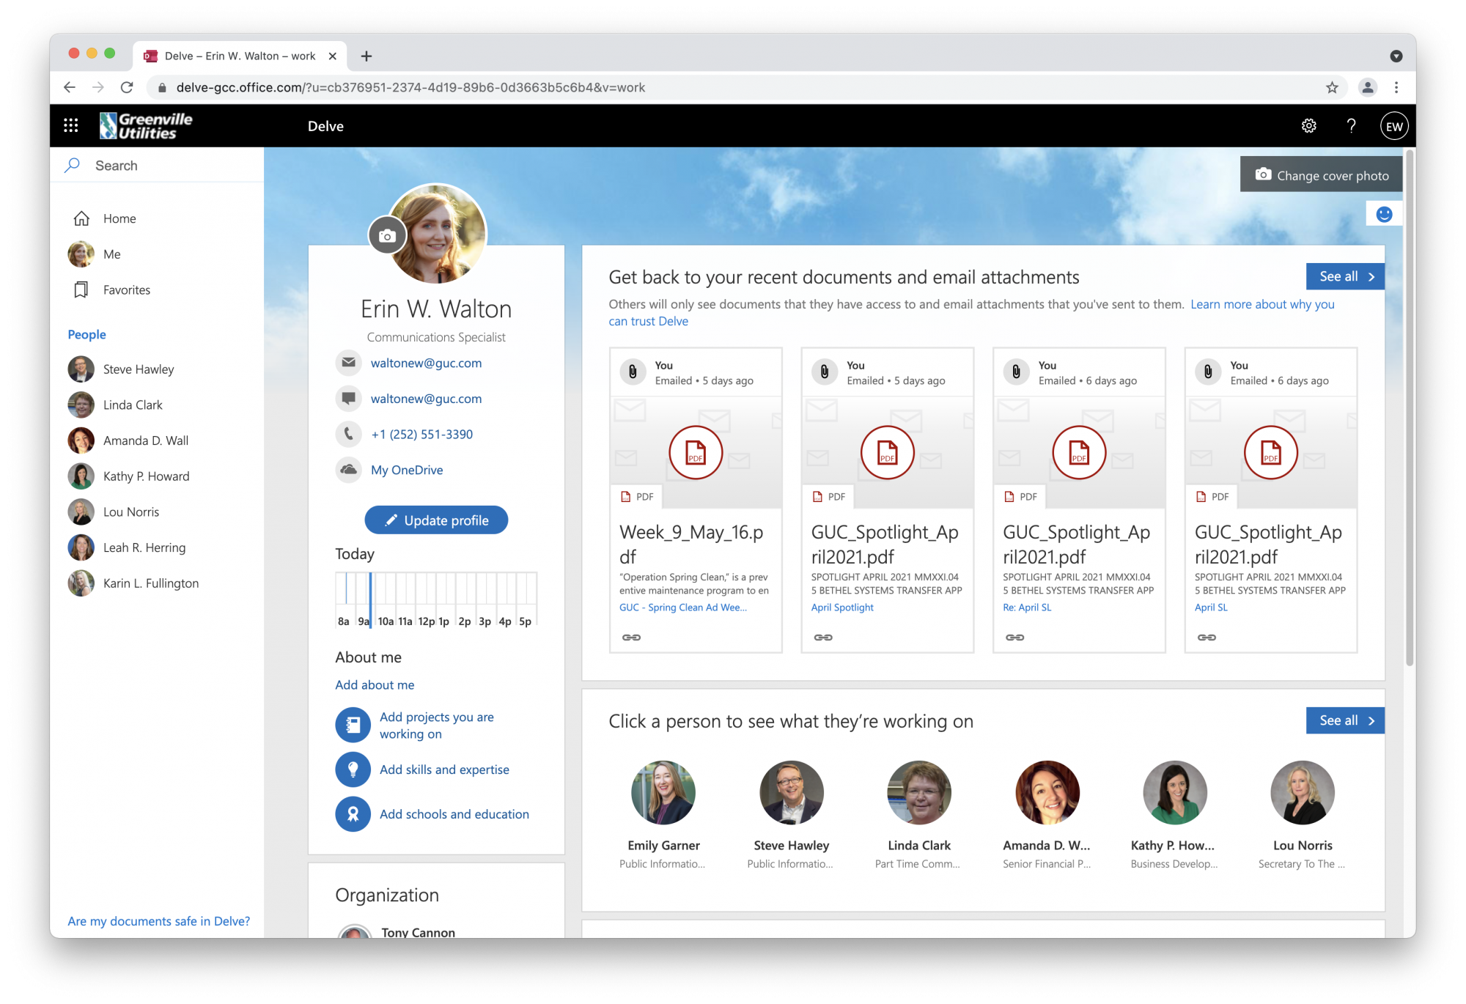
Task: Click the feedback smiley face icon
Action: pyautogui.click(x=1384, y=214)
